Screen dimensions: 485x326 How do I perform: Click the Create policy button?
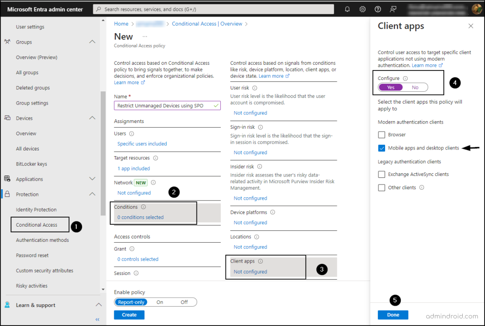(129, 315)
